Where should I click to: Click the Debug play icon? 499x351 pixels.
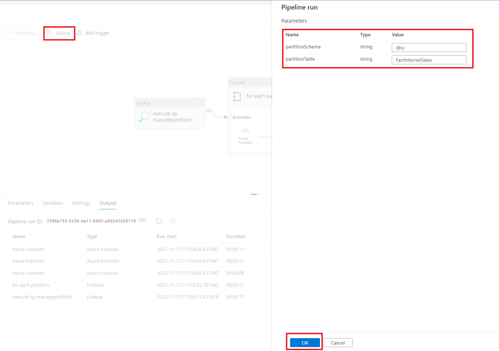click(x=50, y=33)
